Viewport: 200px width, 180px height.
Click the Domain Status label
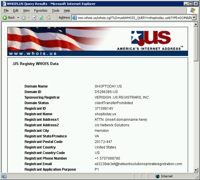(x=37, y=103)
